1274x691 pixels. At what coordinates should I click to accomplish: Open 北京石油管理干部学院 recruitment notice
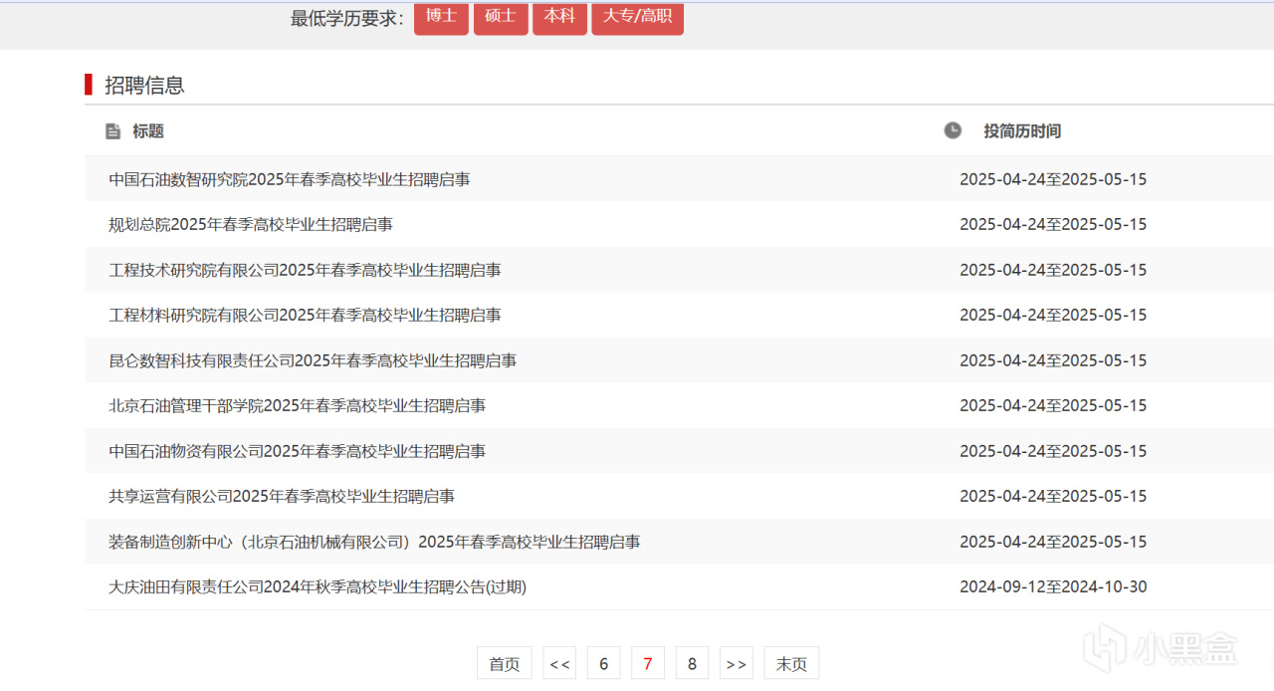(298, 405)
